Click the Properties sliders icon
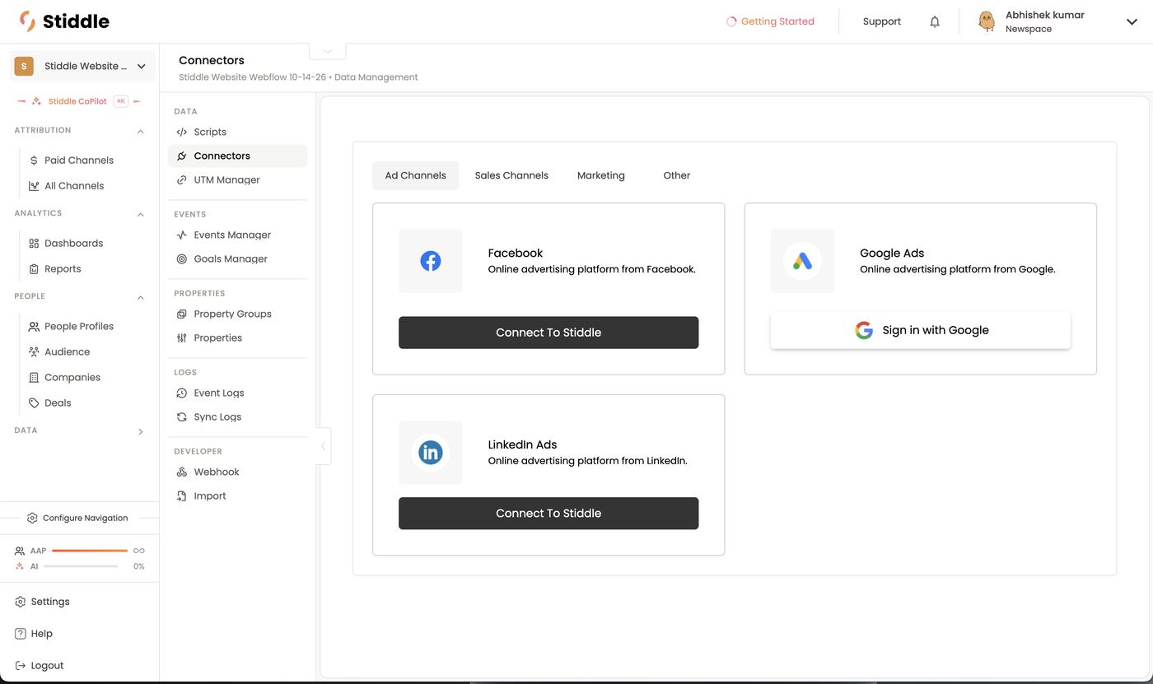 pyautogui.click(x=182, y=337)
